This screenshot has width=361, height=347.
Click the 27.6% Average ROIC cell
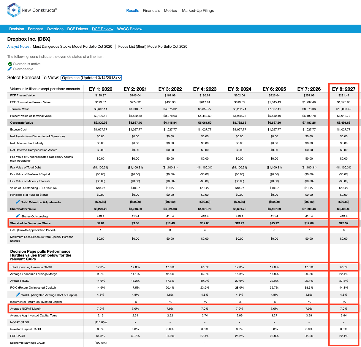tap(344, 281)
